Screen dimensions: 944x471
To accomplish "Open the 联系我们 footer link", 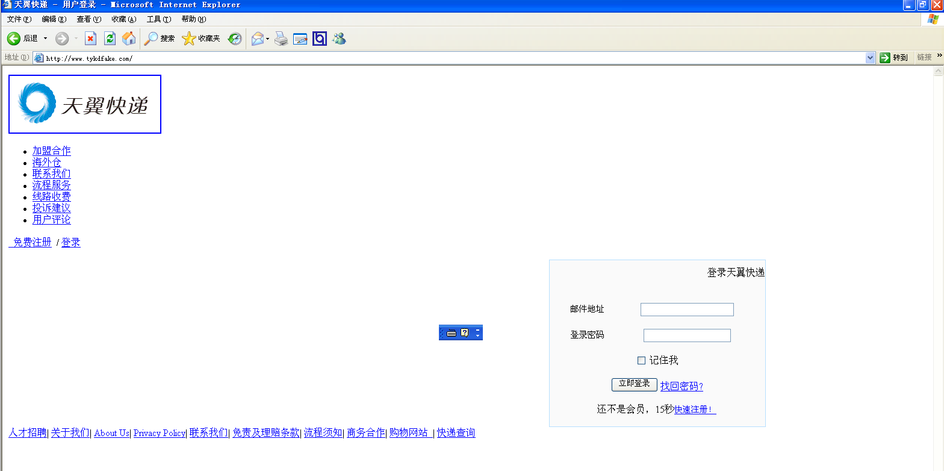I will [209, 433].
